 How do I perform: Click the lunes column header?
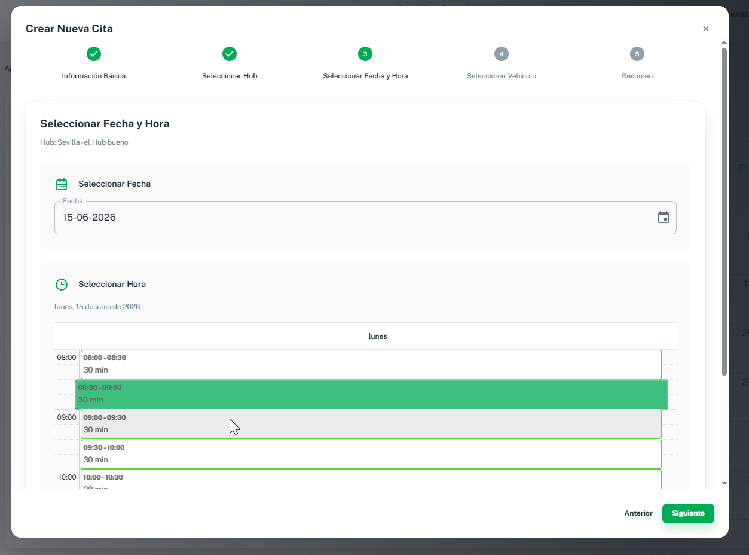378,336
